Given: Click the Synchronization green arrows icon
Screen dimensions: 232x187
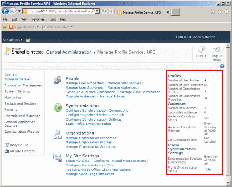Looking at the screenshot, I should coord(57,107).
